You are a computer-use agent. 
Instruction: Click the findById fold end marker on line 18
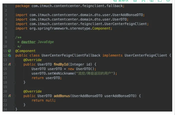14,82
